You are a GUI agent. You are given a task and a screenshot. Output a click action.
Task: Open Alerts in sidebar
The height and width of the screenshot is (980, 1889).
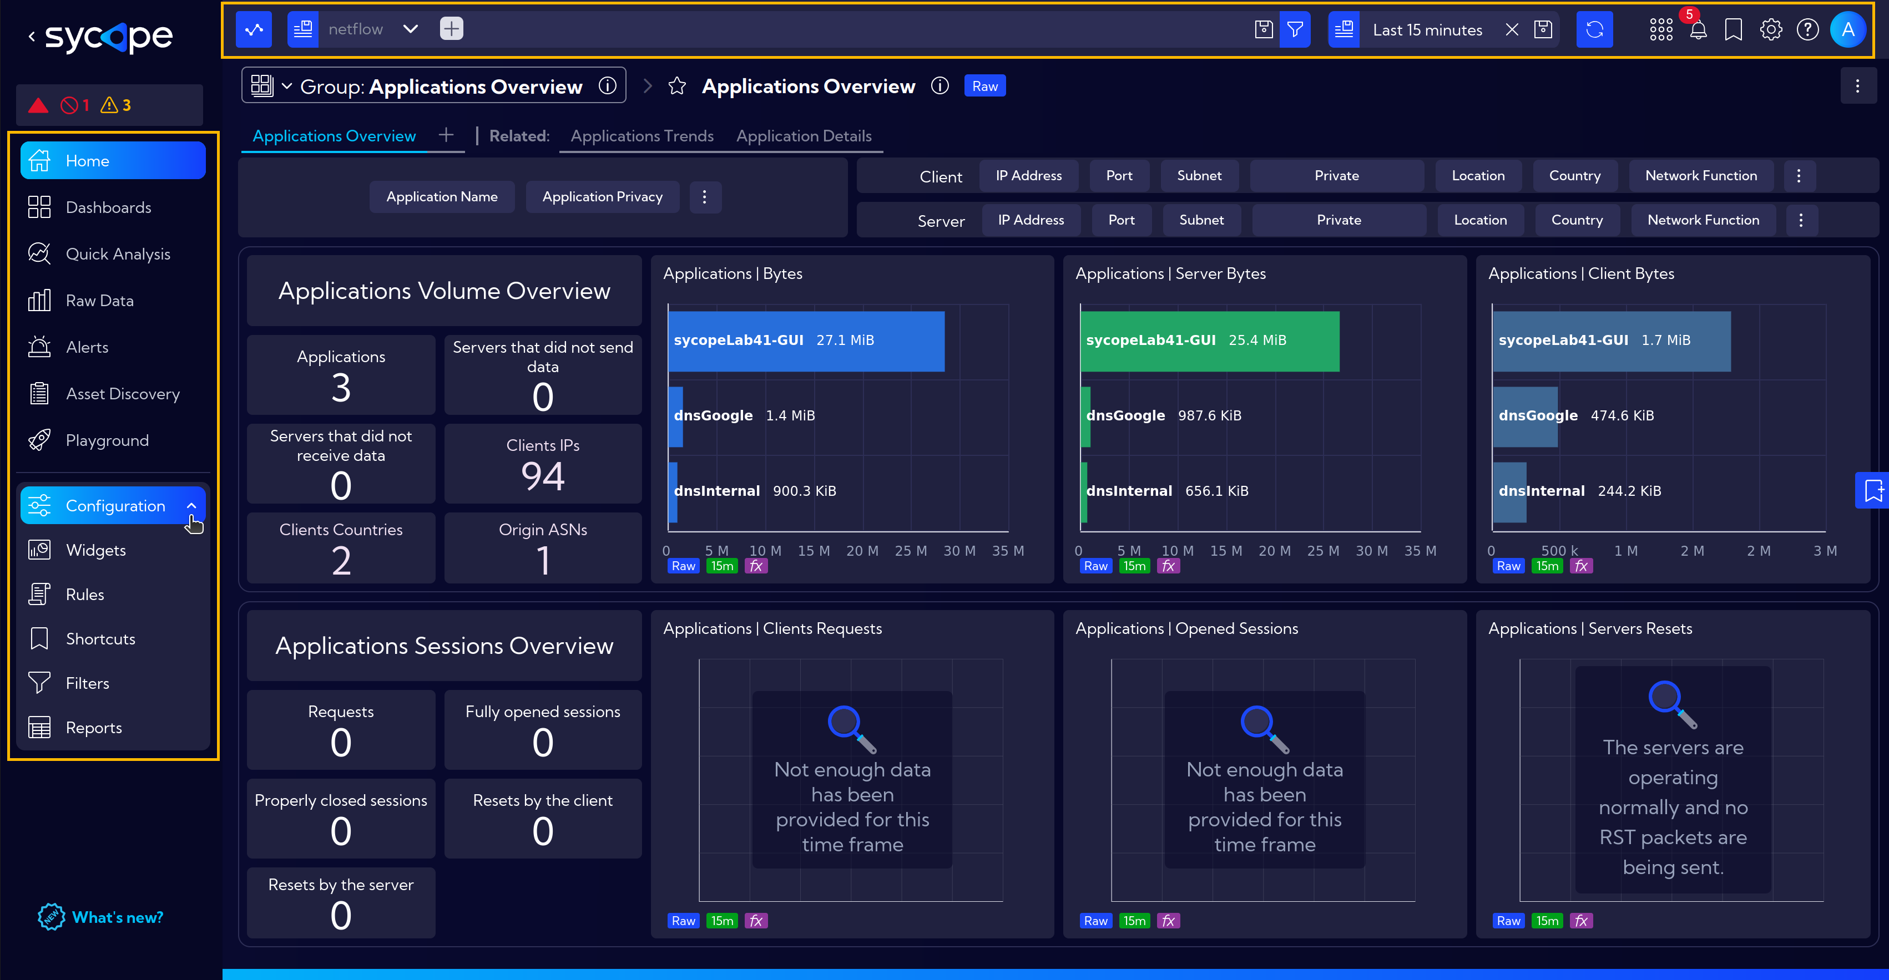click(113, 347)
